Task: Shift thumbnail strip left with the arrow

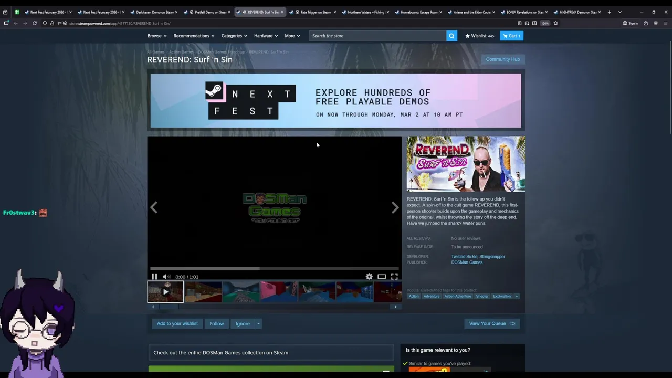Action: pos(153,307)
